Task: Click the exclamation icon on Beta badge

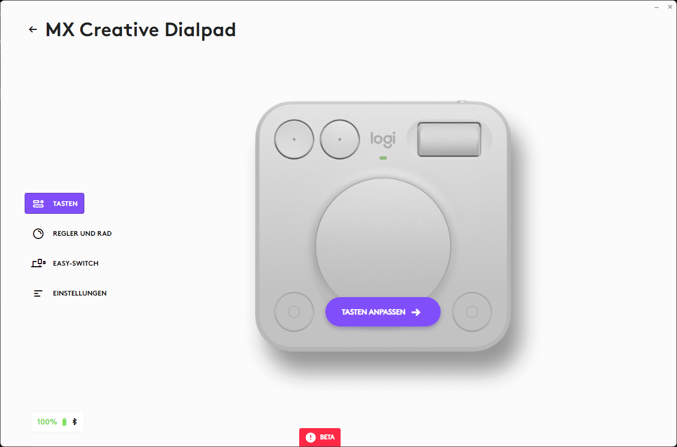Action: (311, 437)
